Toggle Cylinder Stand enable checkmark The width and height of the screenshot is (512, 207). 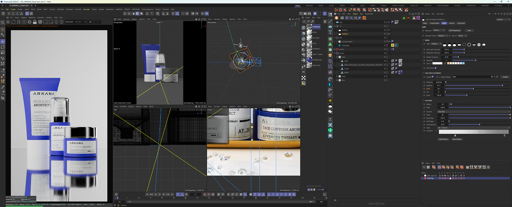389,42
